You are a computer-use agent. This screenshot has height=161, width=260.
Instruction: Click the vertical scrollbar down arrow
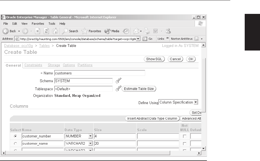pyautogui.click(x=204, y=149)
